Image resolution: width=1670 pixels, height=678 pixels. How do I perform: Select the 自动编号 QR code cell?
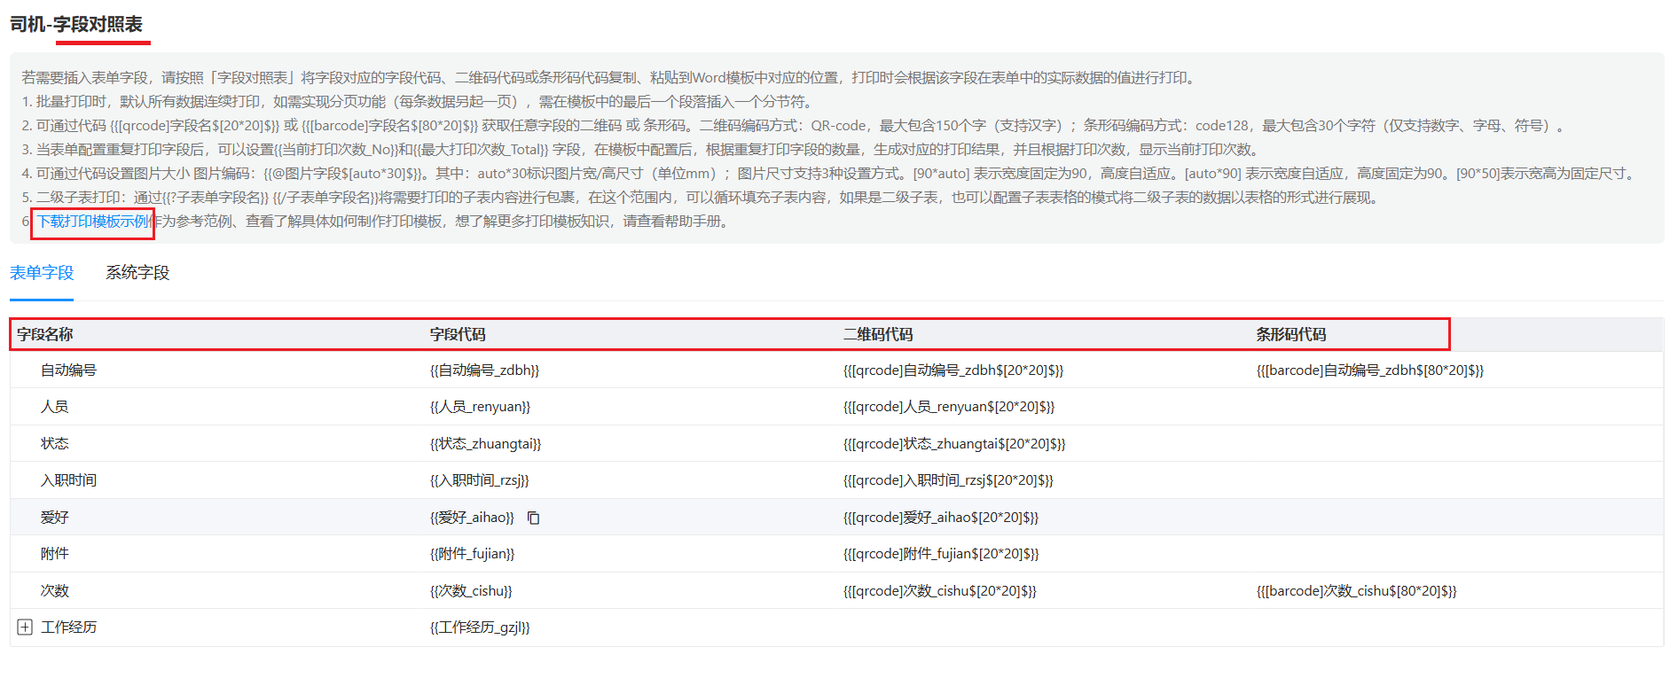click(953, 370)
